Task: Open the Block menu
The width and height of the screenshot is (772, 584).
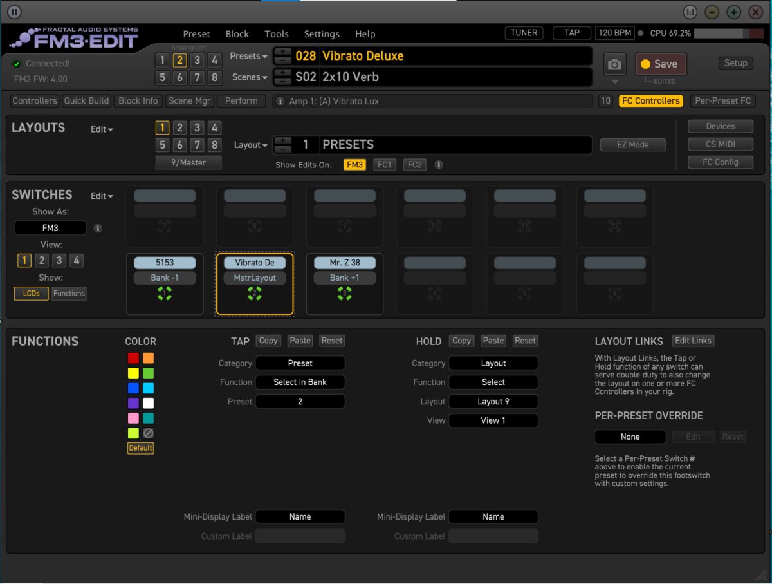Action: point(237,34)
